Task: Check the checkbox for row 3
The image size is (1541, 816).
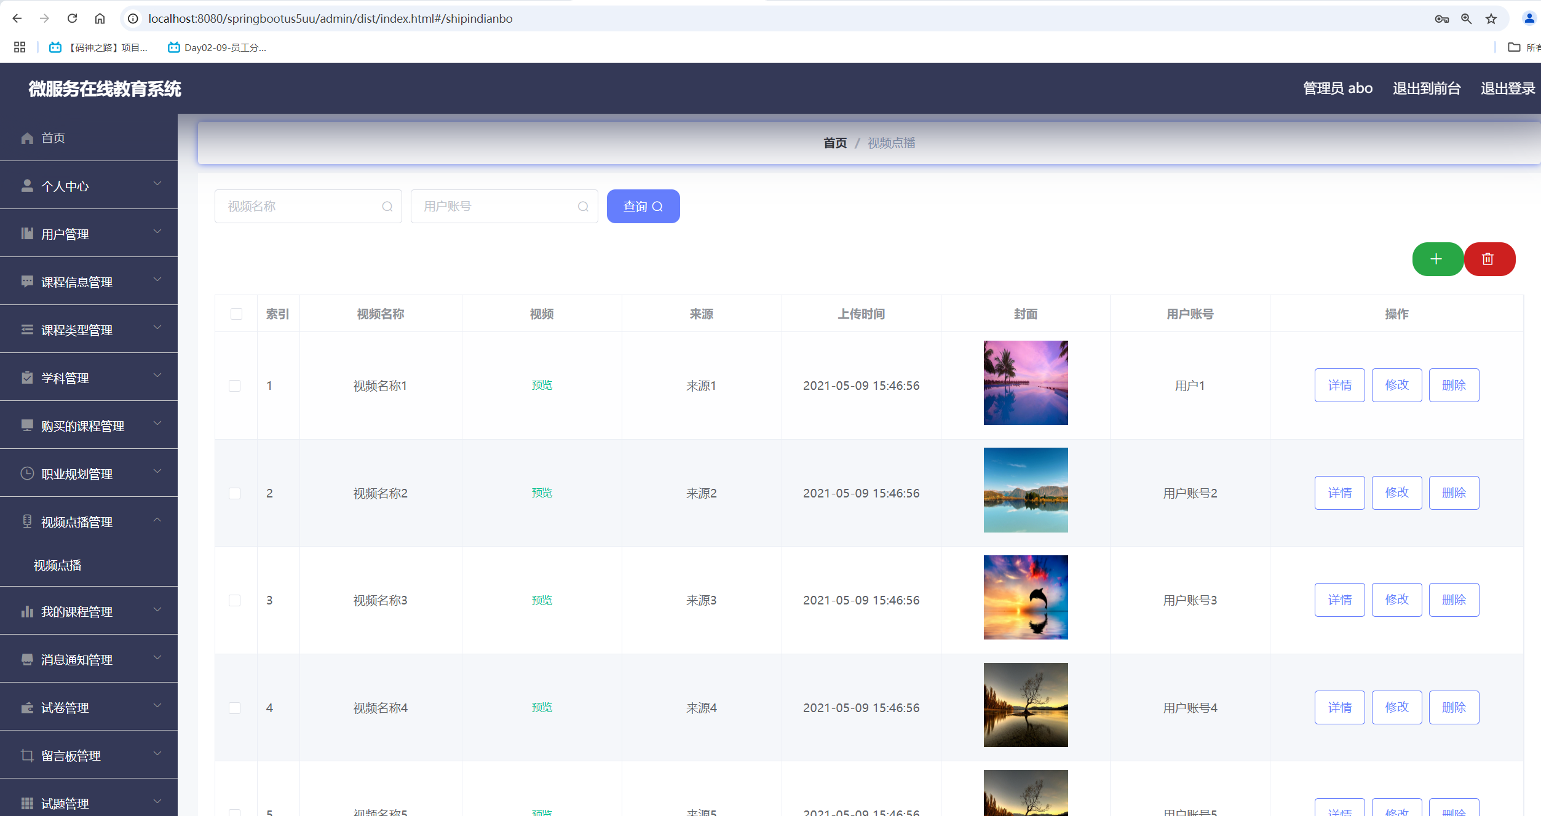Action: pos(235,600)
